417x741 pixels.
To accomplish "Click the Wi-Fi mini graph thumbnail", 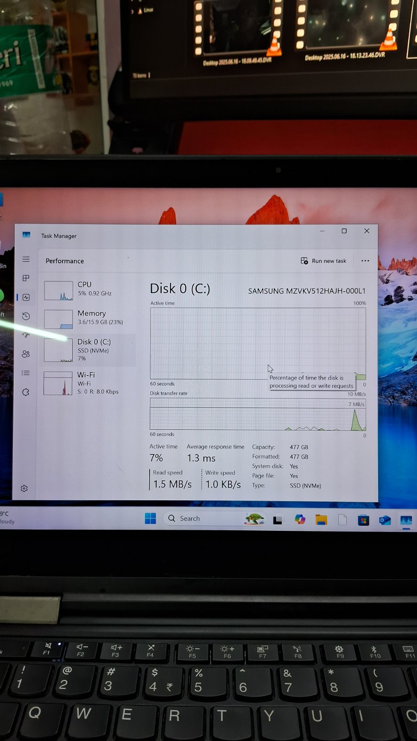I will [58, 383].
